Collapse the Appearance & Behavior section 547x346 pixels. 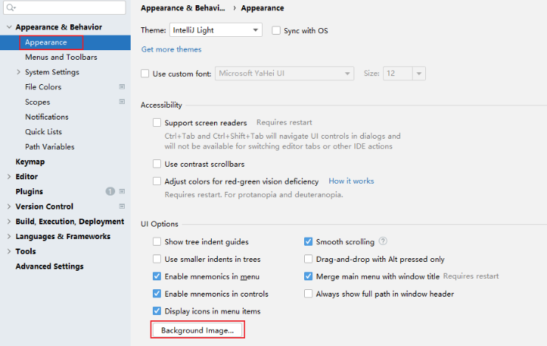[x=9, y=27]
